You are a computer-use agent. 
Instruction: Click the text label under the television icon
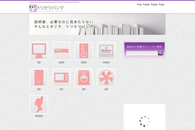click(x=39, y=62)
